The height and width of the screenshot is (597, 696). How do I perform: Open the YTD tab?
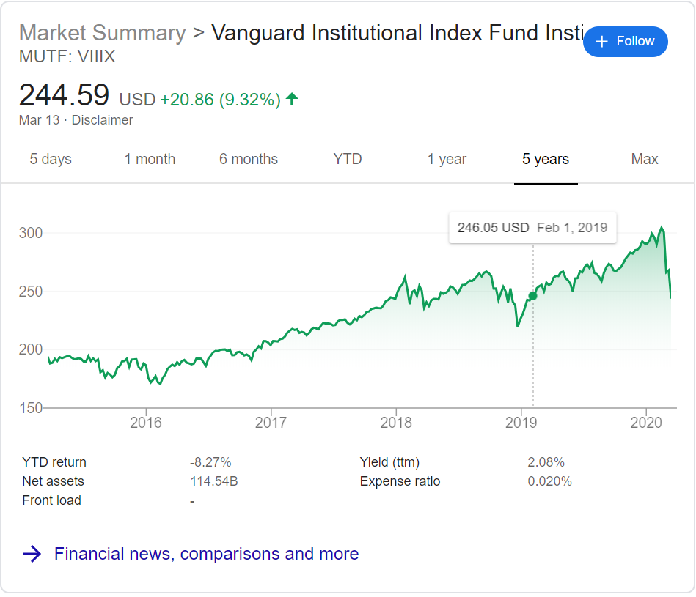click(348, 159)
